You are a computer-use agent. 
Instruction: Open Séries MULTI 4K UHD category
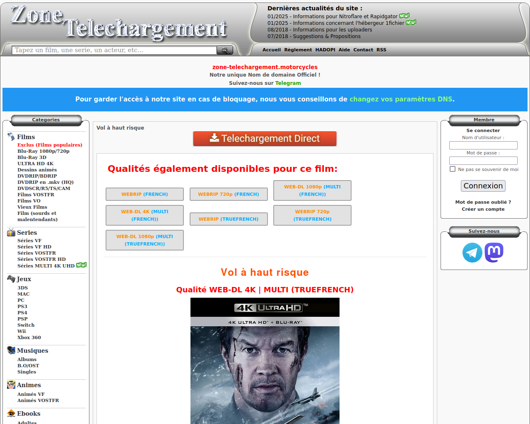coord(46,266)
